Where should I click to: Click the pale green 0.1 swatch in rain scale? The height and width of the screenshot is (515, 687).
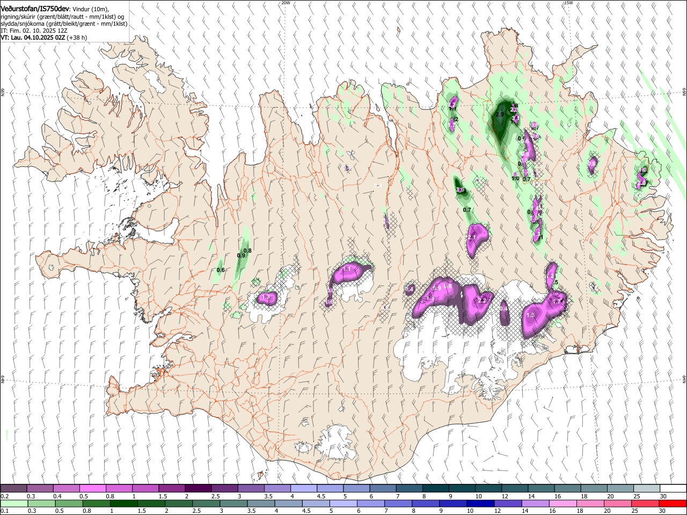click(13, 503)
